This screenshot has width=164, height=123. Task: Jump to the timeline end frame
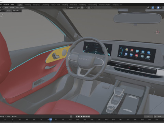tap(89, 117)
